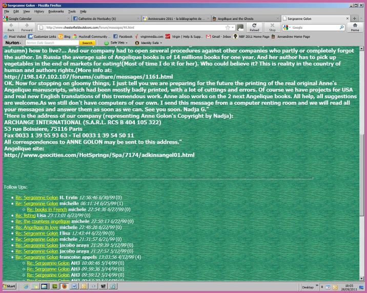Screen dimensions: 367x293
Task: Focus the Norton Safe Search field
Action: 52,43
